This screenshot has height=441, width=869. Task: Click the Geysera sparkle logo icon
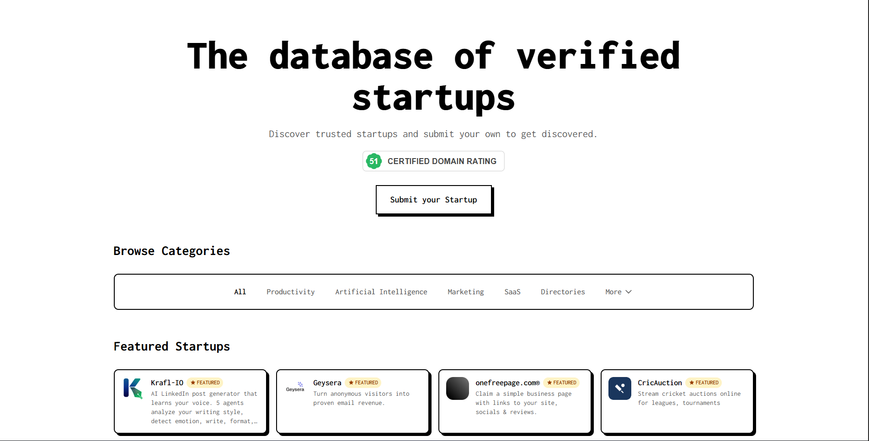(295, 387)
